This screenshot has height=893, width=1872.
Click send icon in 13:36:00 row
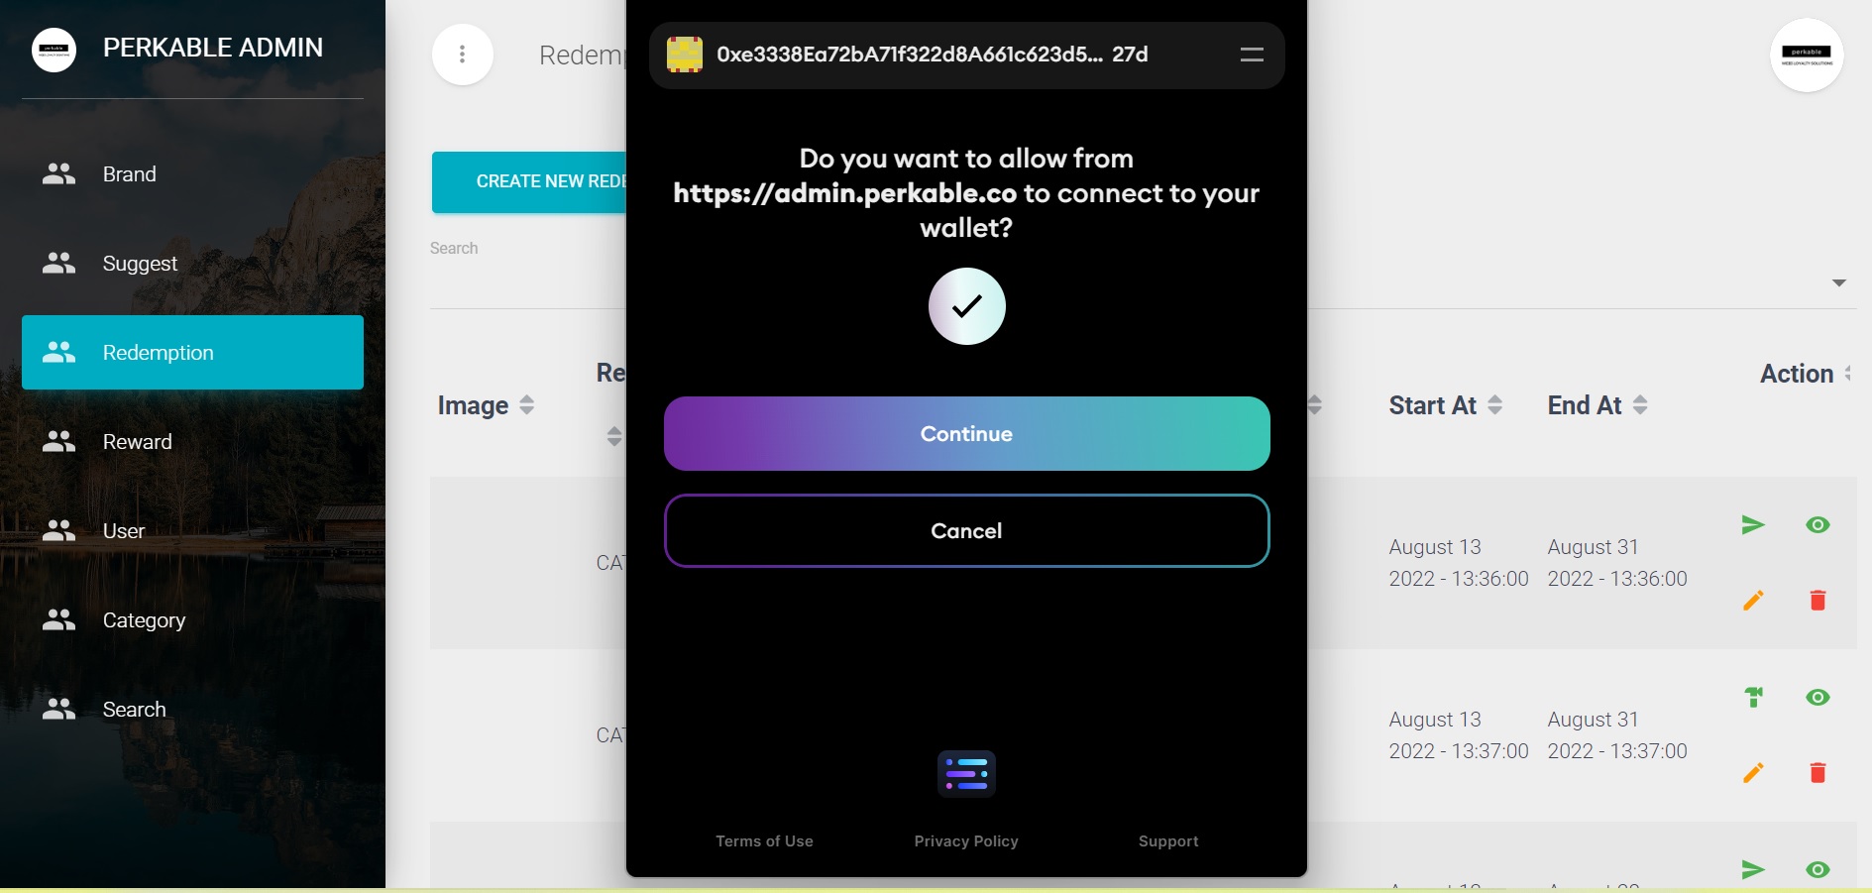(x=1753, y=525)
